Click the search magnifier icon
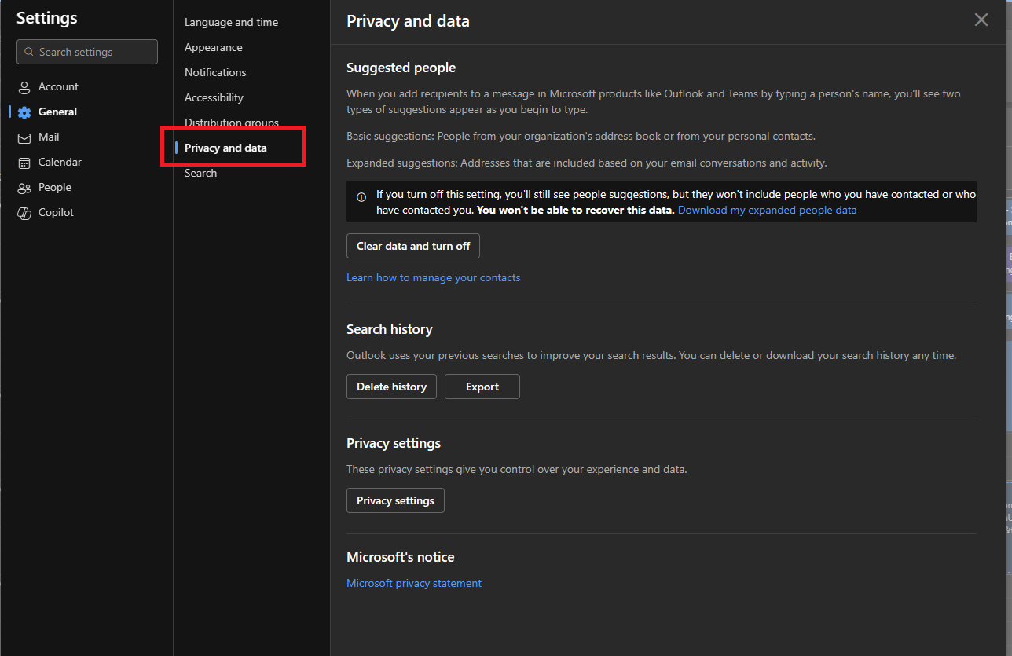Image resolution: width=1012 pixels, height=656 pixels. tap(29, 52)
